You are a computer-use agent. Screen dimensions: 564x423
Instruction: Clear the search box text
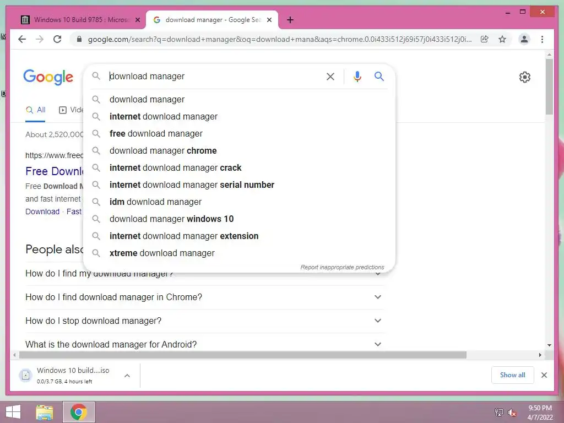tap(330, 76)
